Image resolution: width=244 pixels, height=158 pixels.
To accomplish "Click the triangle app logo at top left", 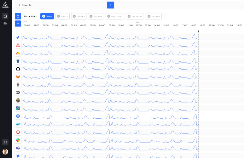I will (5, 5).
